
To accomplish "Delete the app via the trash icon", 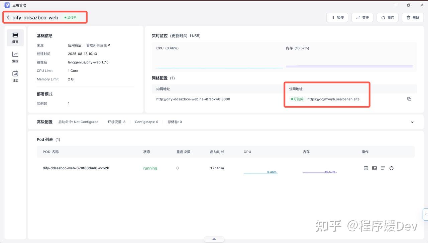I will (413, 17).
